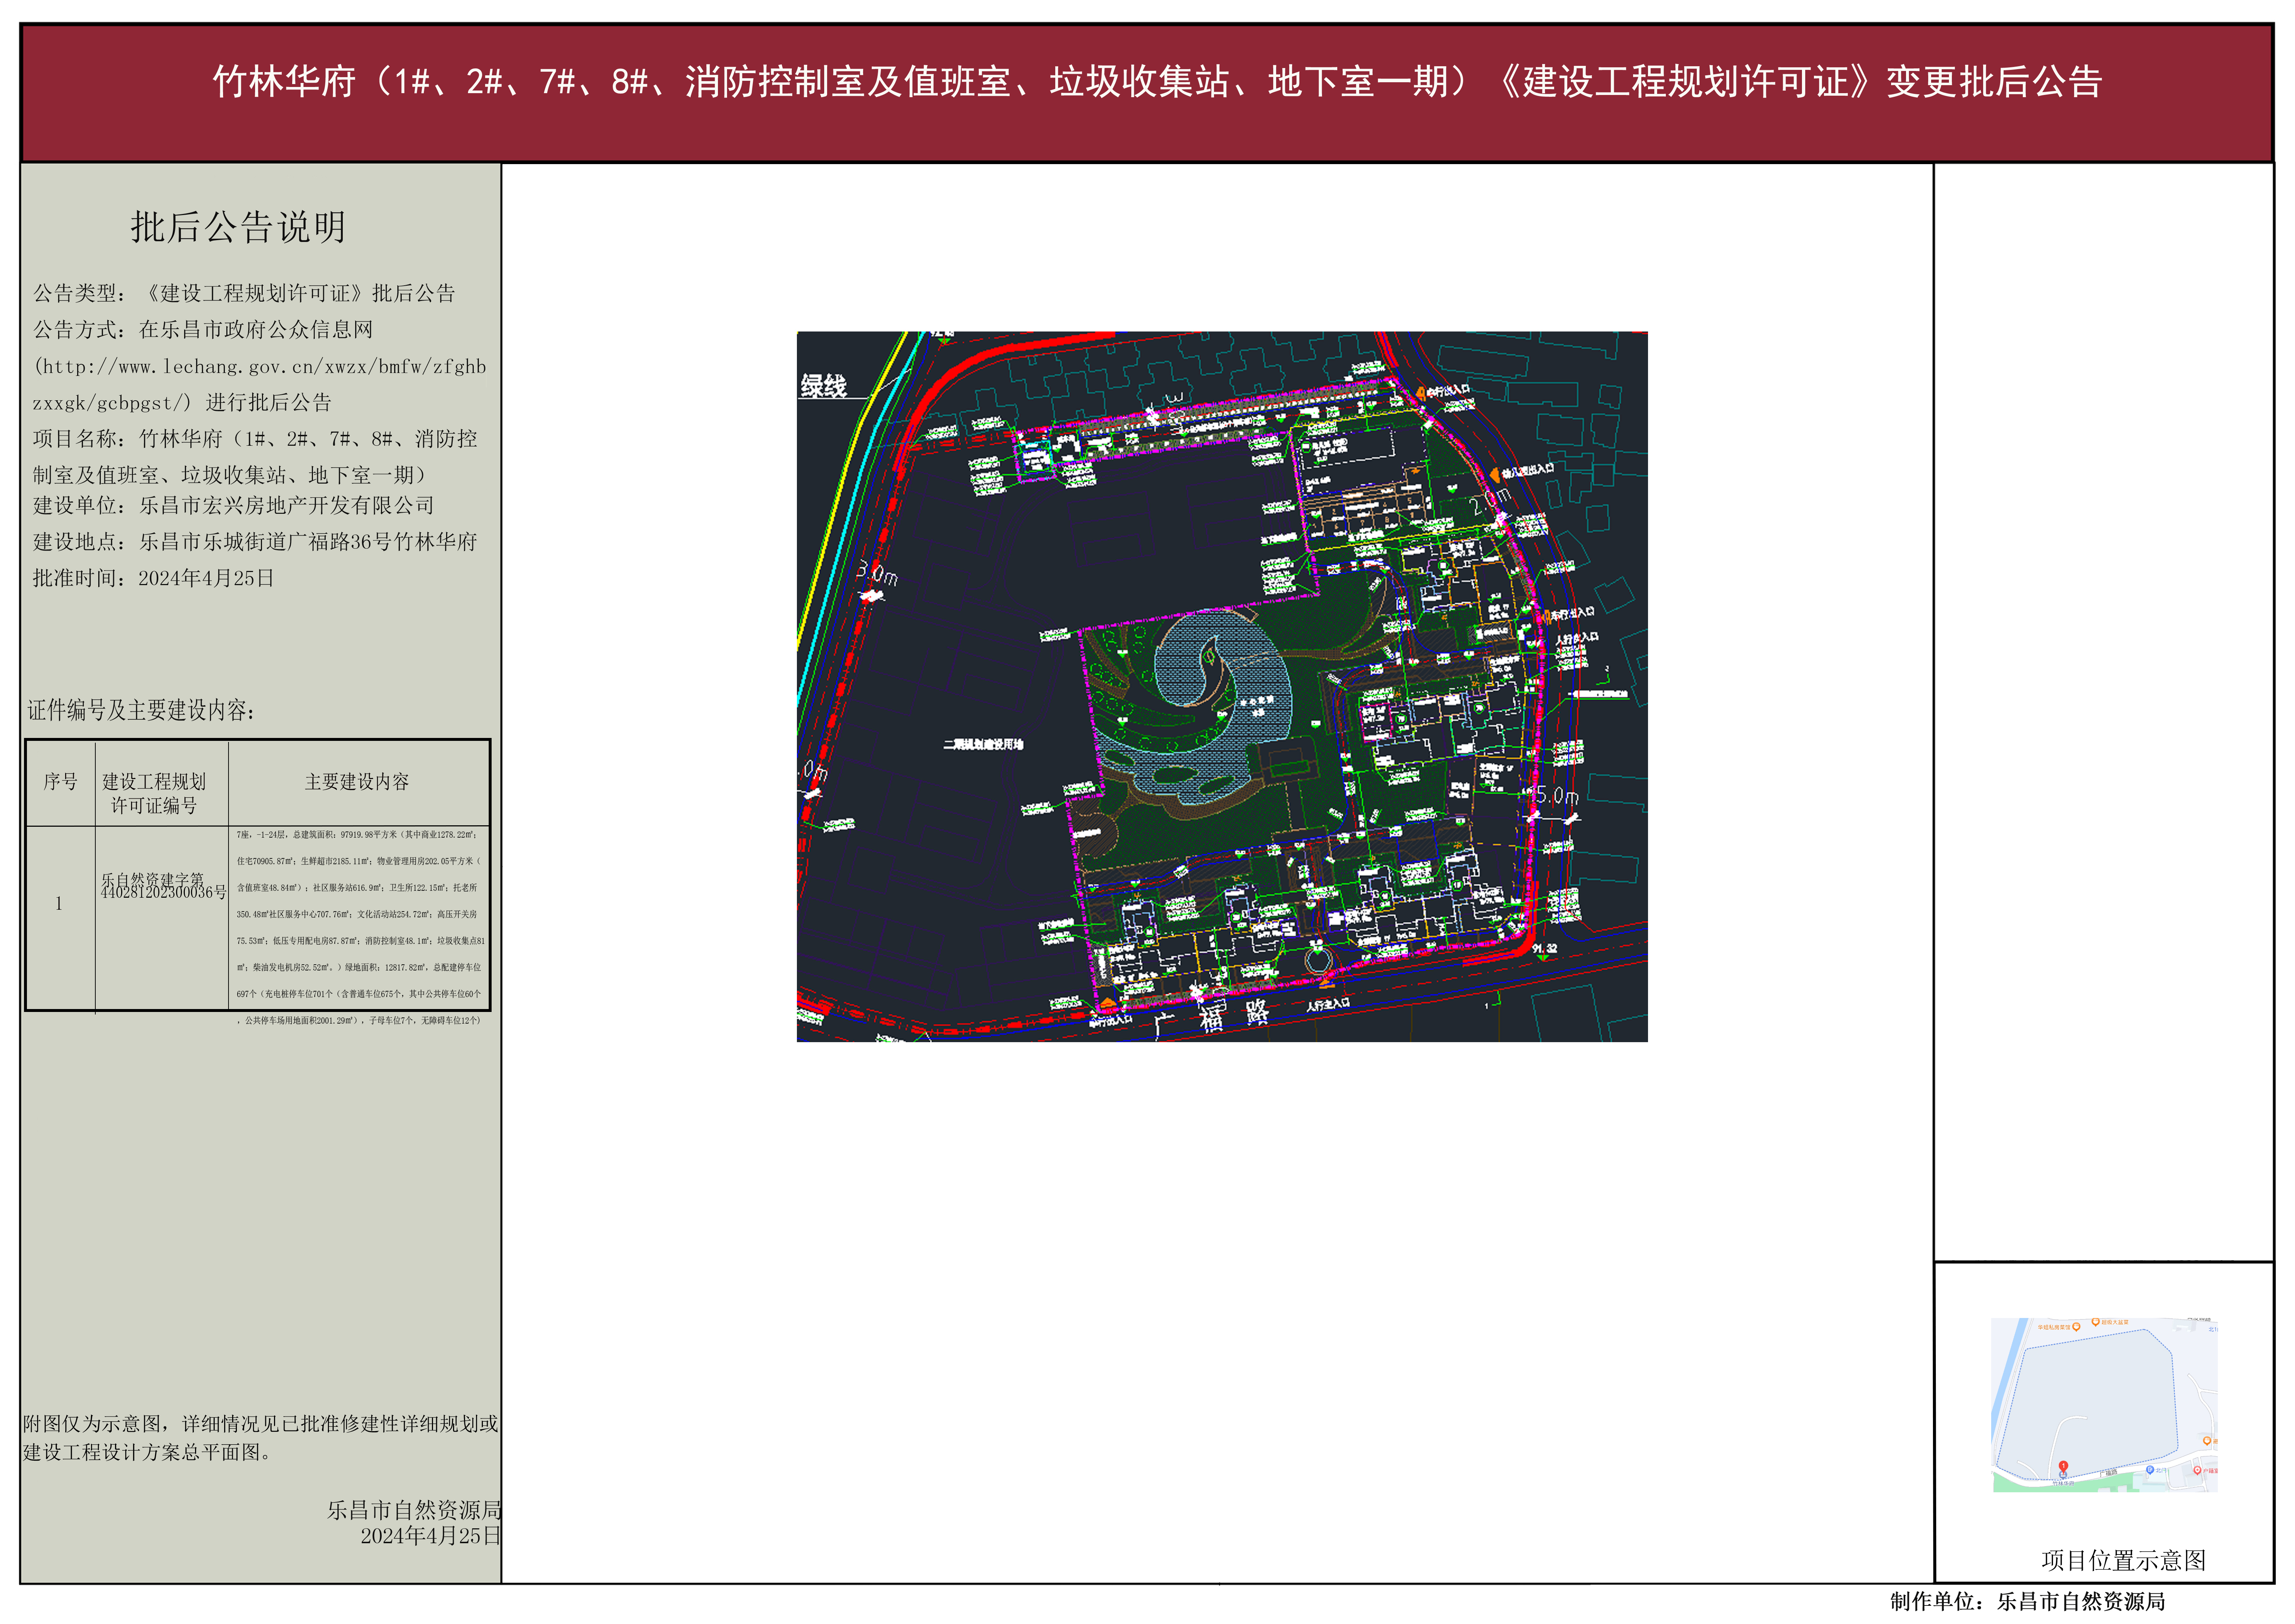2295x1624 pixels.
Task: Select the main title banner text
Action: tap(1157, 81)
